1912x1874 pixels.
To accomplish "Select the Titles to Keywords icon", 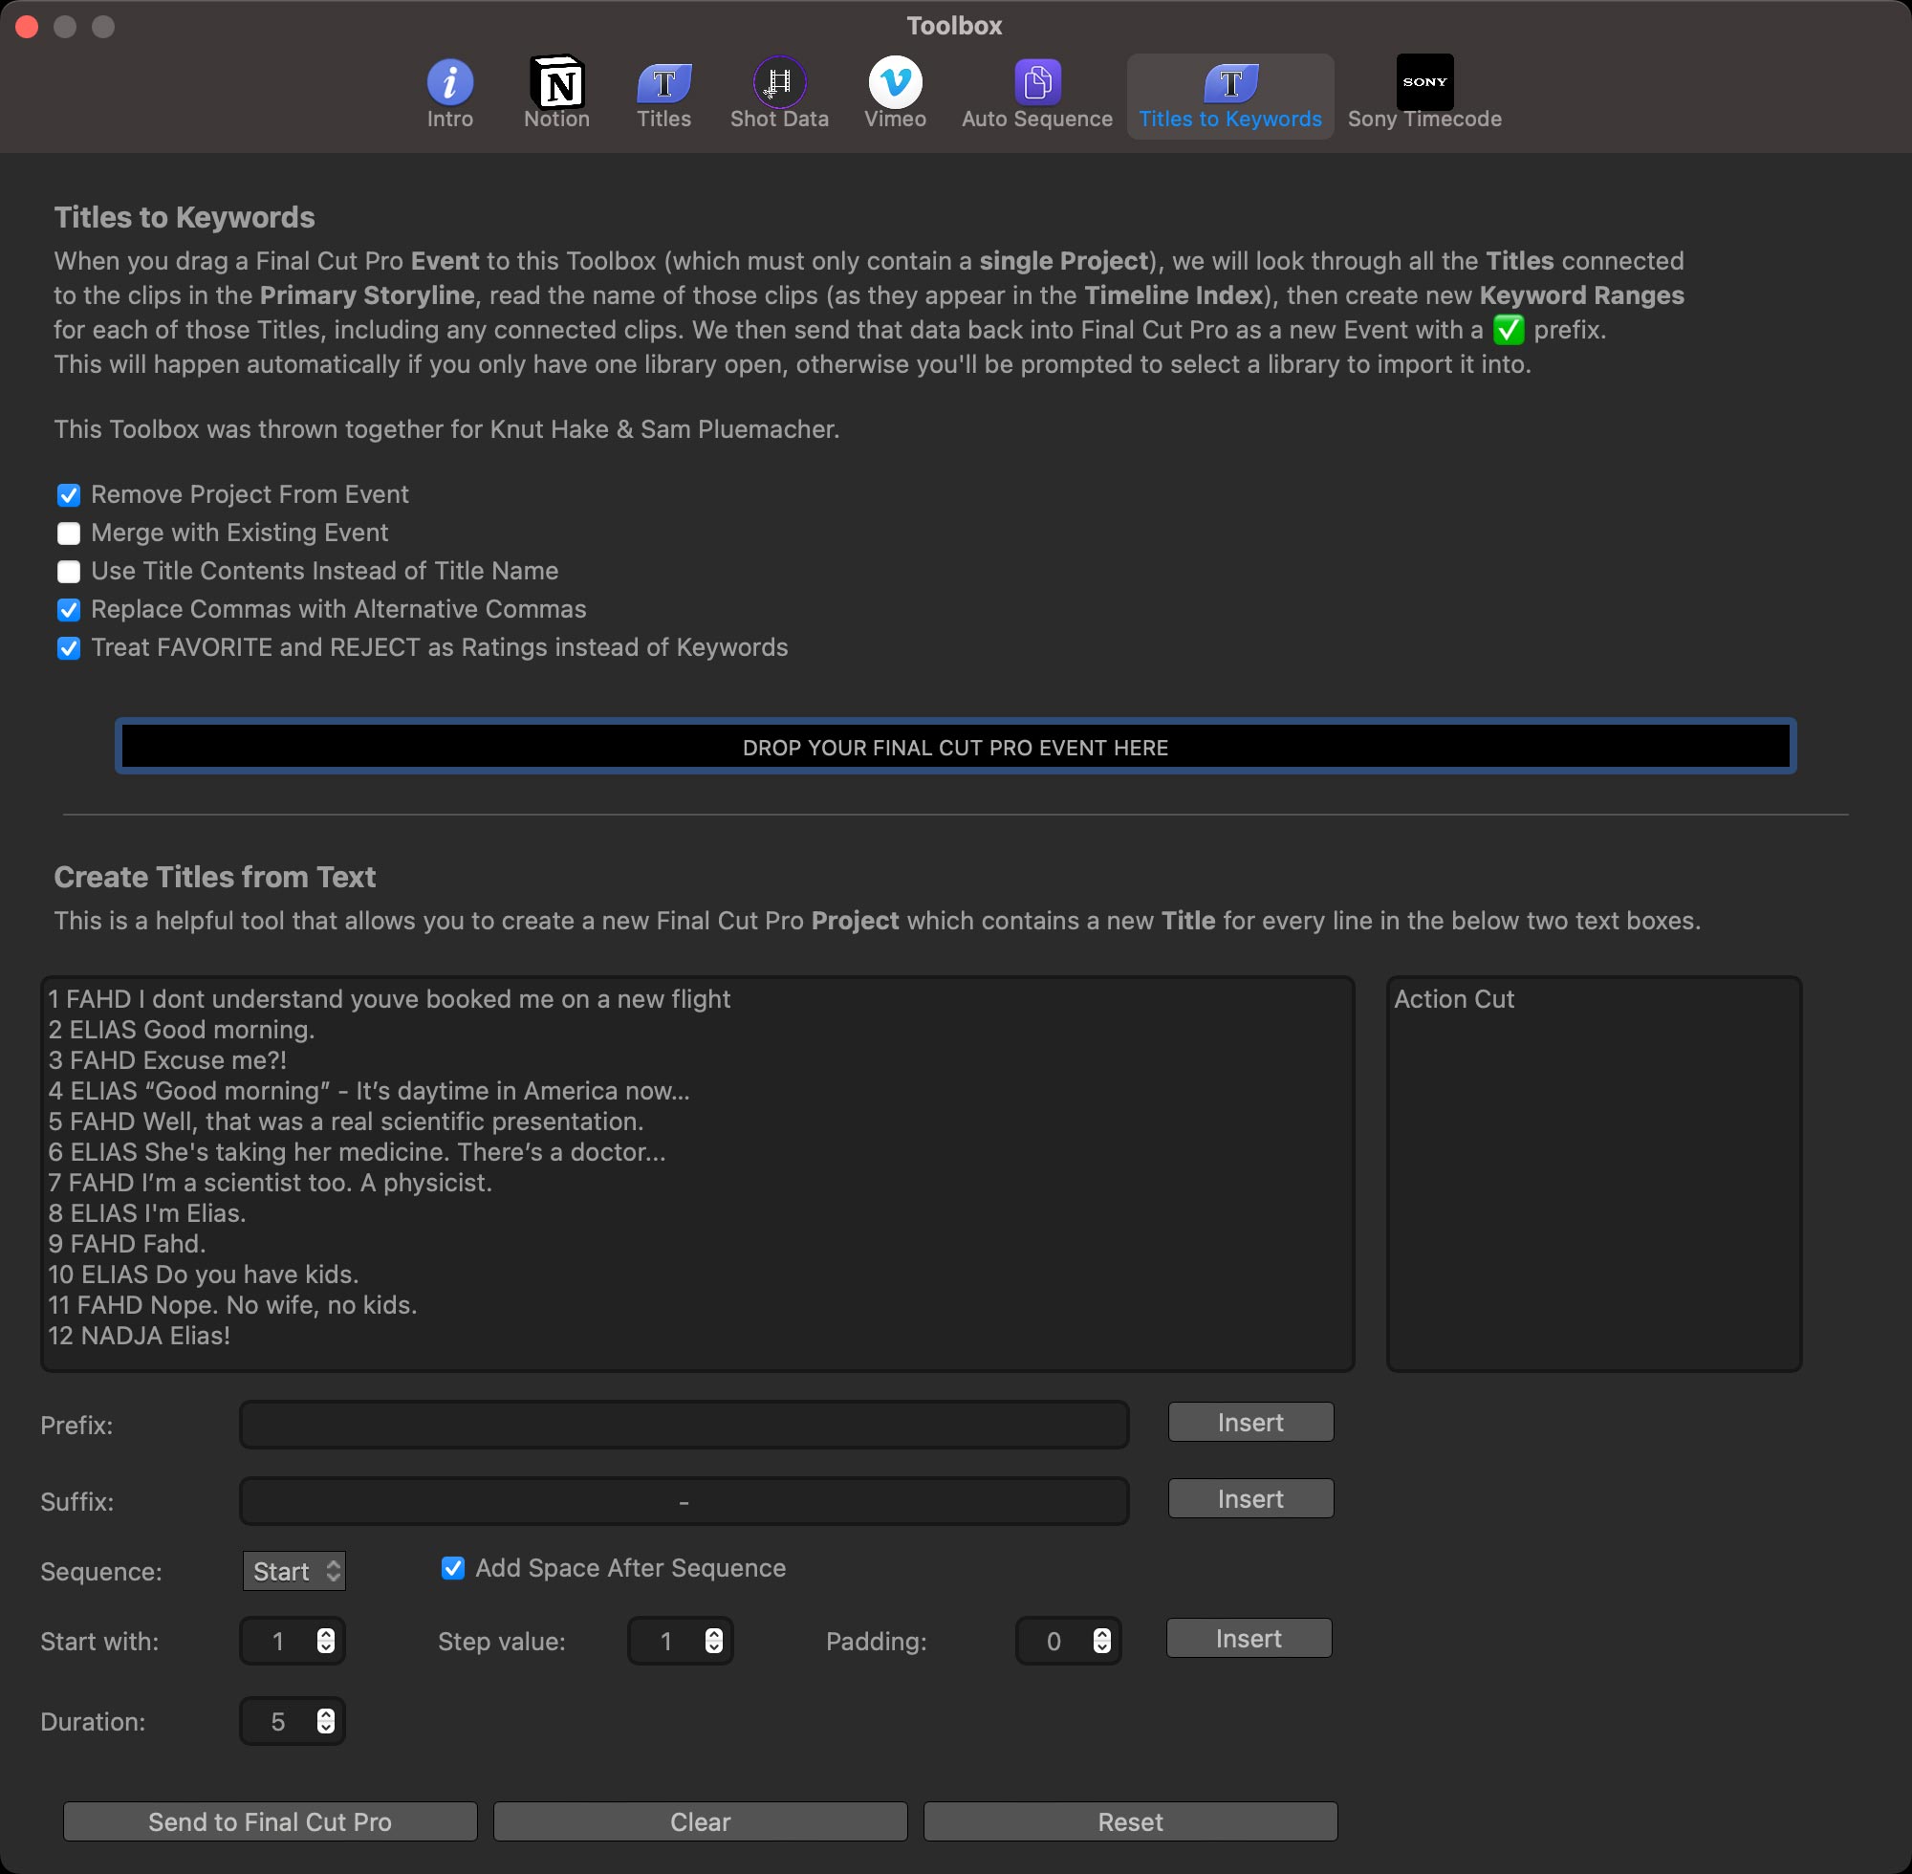I will pyautogui.click(x=1230, y=82).
